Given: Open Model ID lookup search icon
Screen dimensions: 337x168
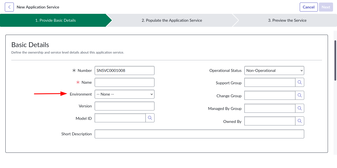Looking at the screenshot, I should click(x=150, y=118).
